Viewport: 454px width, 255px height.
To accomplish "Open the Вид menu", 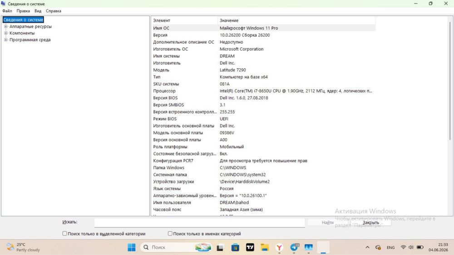I will pos(38,11).
